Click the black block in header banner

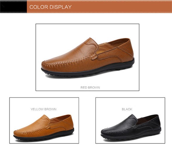tap(13, 7)
